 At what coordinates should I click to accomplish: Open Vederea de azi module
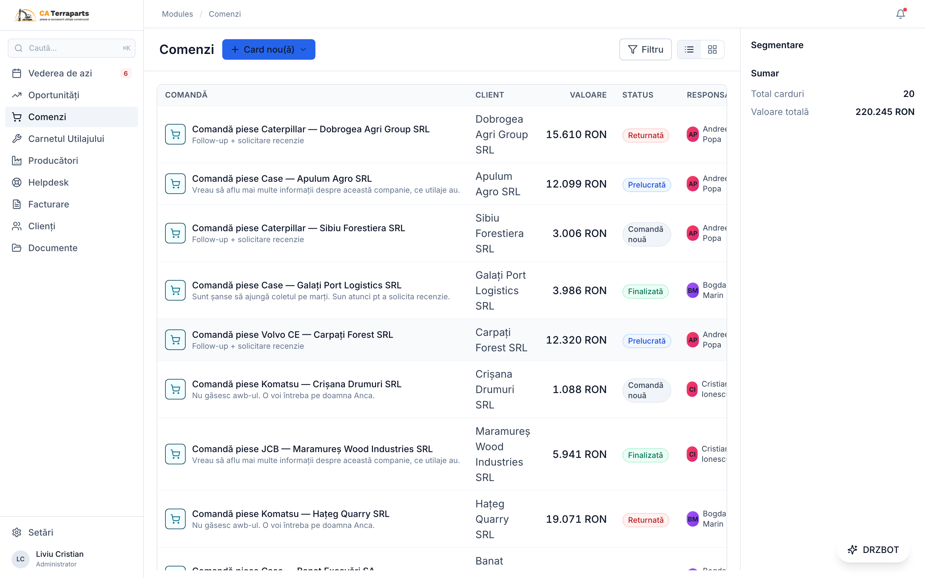72,73
